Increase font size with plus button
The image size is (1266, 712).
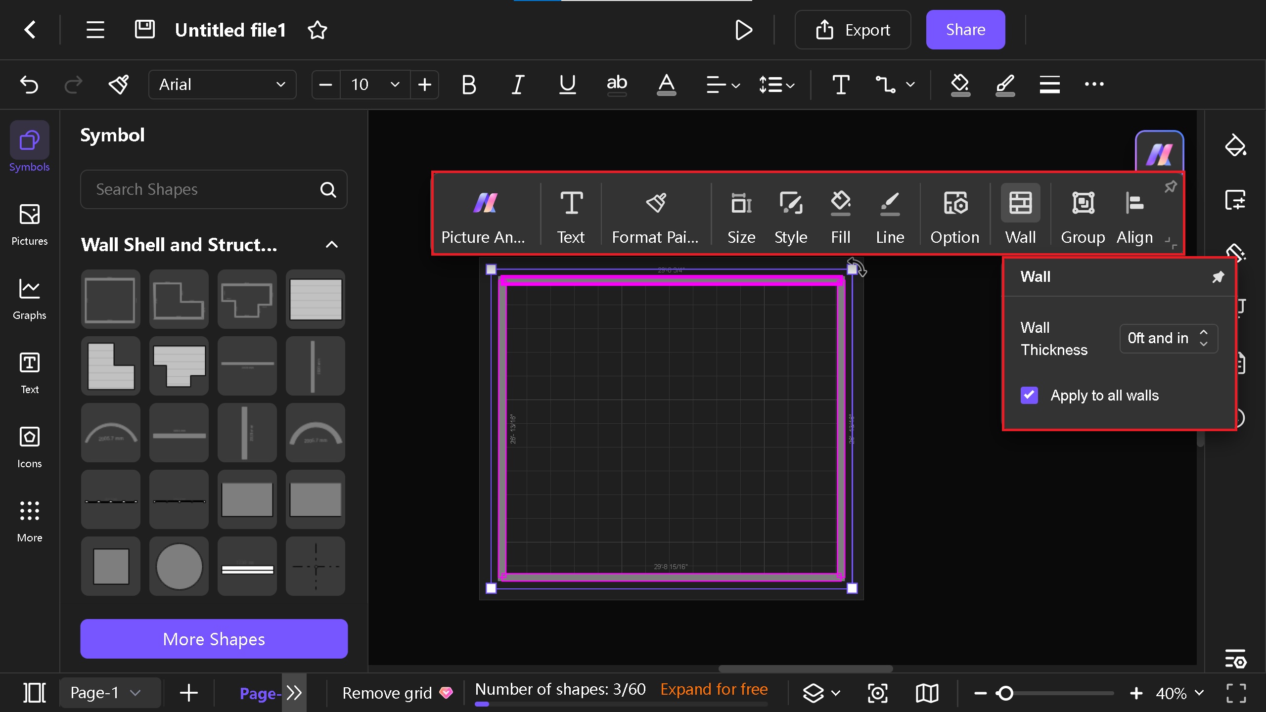pos(424,85)
